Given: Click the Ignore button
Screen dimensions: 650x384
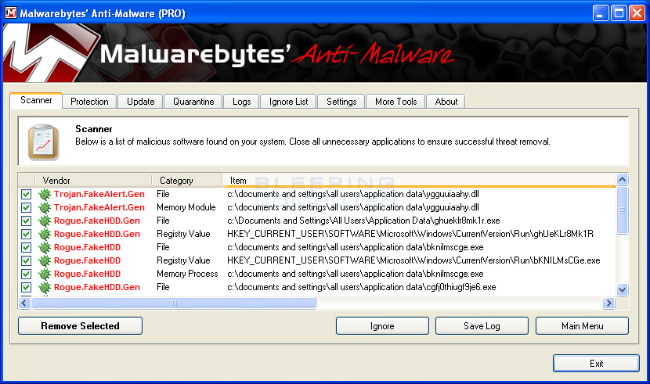Looking at the screenshot, I should tap(382, 325).
